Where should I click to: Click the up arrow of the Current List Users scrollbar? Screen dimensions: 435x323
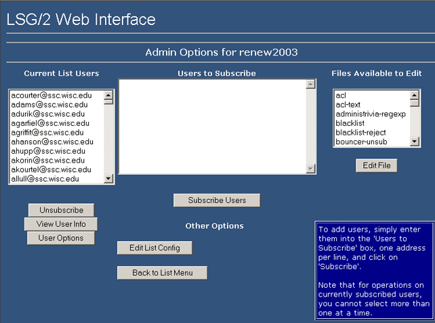pos(108,95)
